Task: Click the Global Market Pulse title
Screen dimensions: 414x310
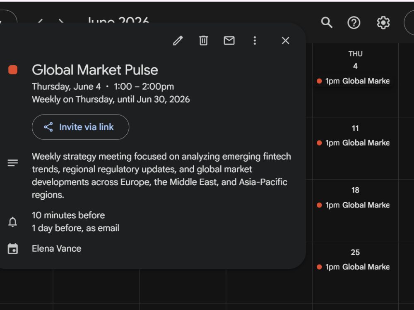Action: coord(95,70)
